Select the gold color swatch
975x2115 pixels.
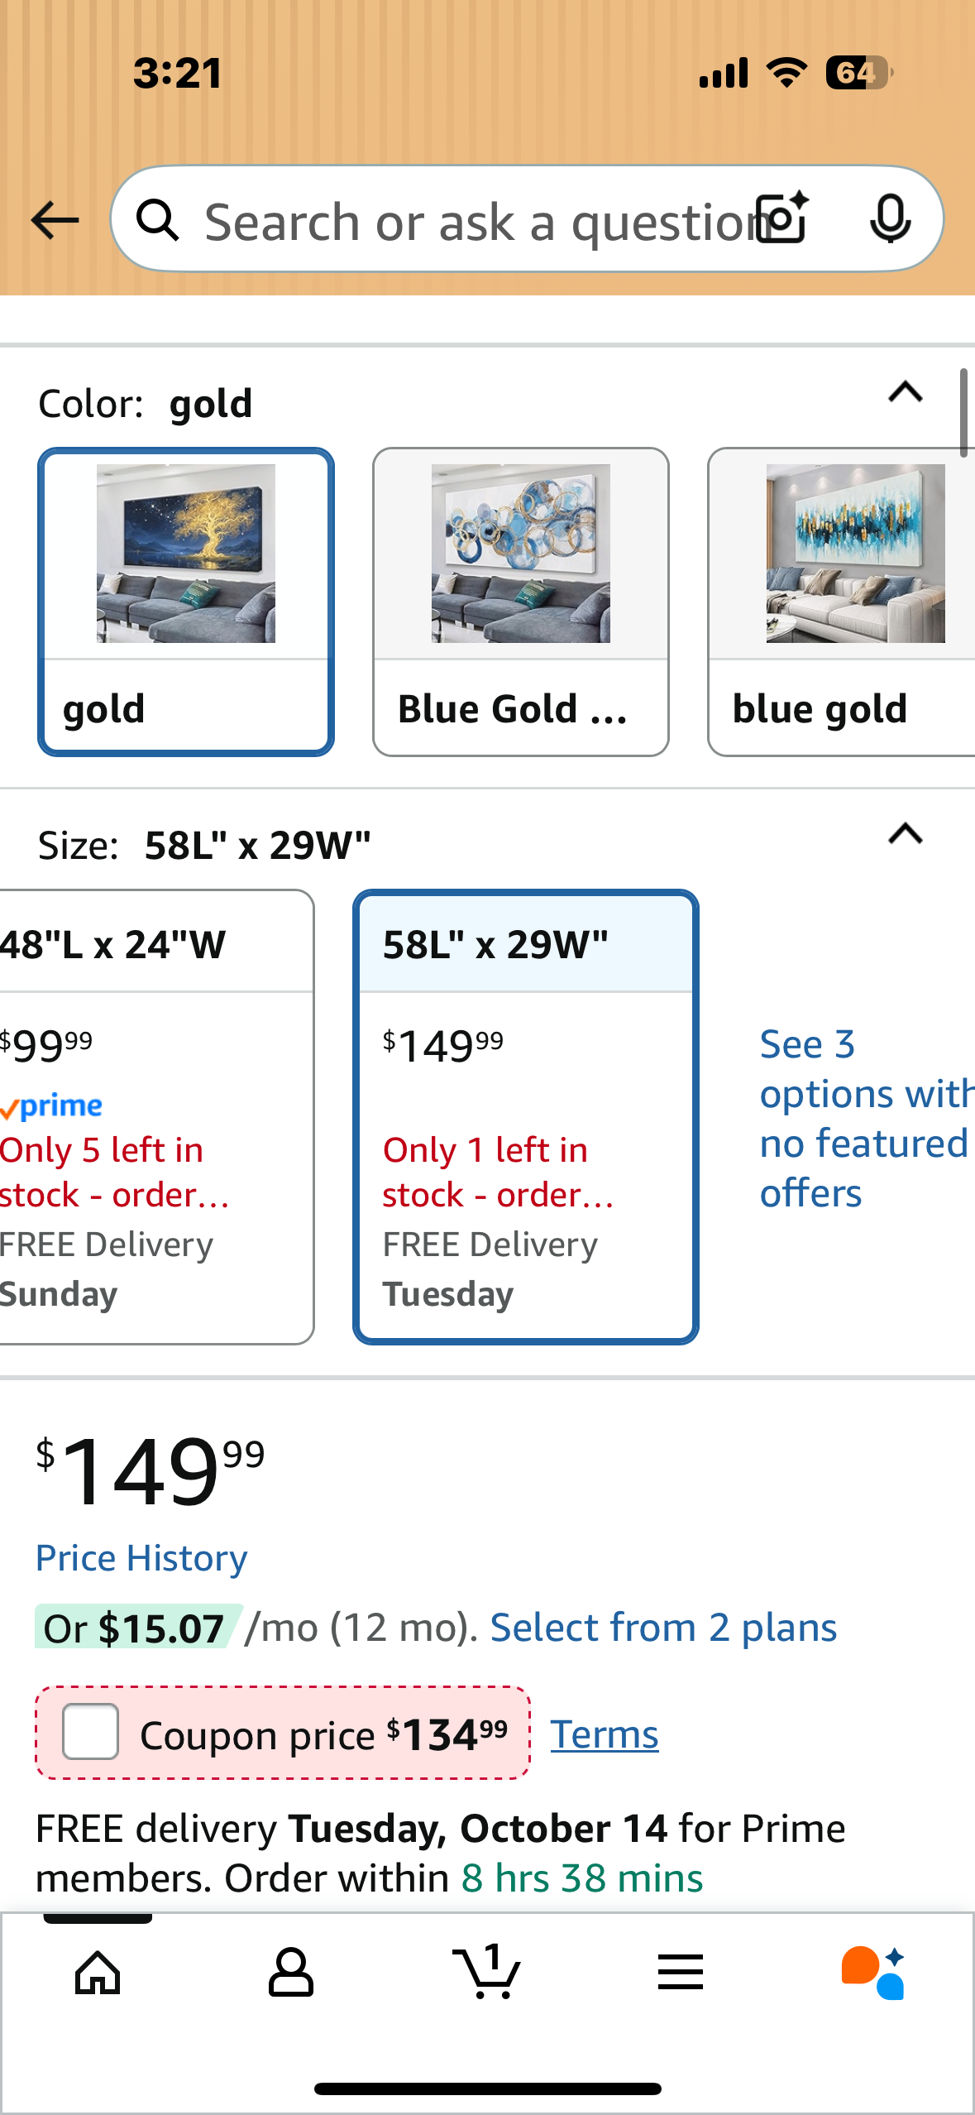click(186, 602)
